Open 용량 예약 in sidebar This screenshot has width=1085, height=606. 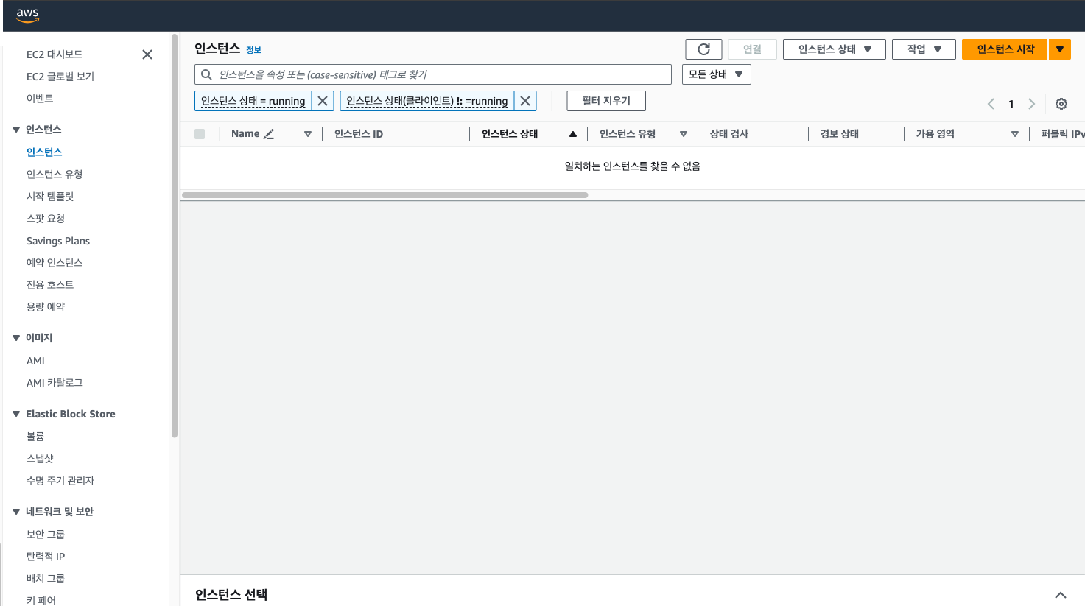coord(46,307)
